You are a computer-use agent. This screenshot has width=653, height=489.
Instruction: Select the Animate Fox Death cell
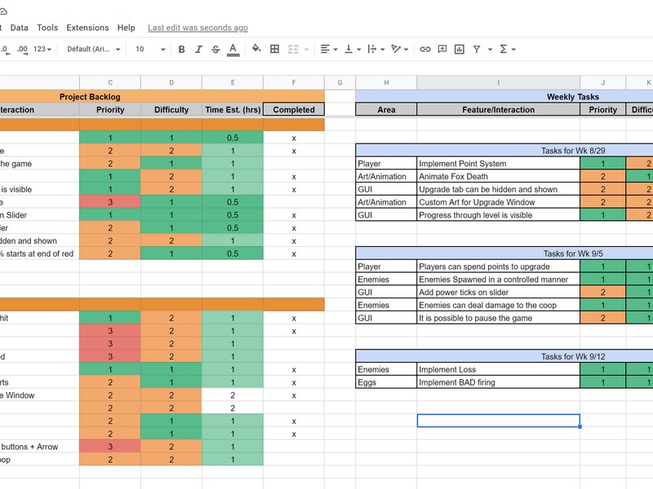coord(498,176)
